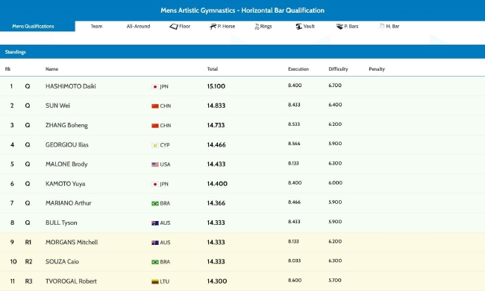The image size is (485, 291).
Task: Click the Japan flag beside HASHIMOTO Daiki
Action: coord(155,87)
